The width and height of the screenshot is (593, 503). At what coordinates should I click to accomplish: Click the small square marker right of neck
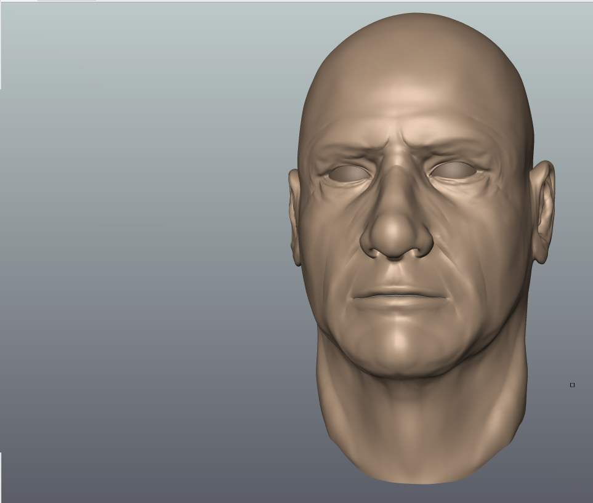(x=572, y=385)
